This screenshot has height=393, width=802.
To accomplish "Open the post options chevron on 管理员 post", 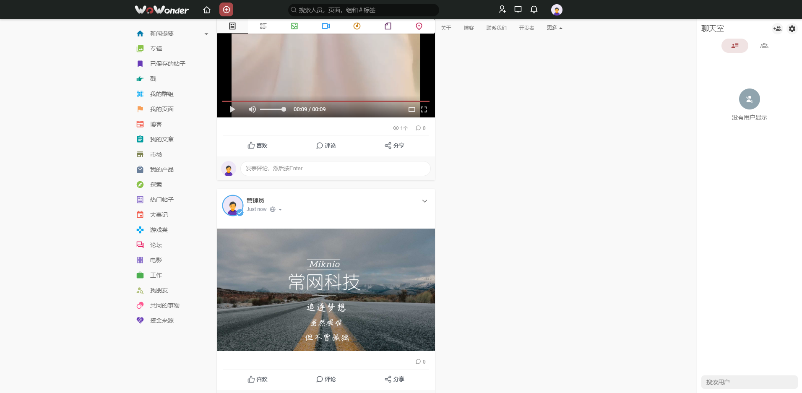I will click(x=424, y=201).
